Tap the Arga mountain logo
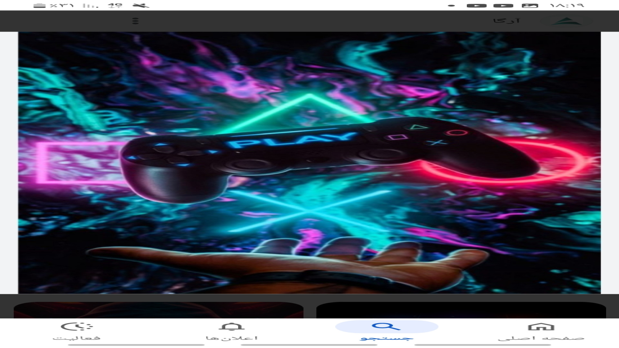Viewport: 619px width, 348px height. click(x=567, y=21)
